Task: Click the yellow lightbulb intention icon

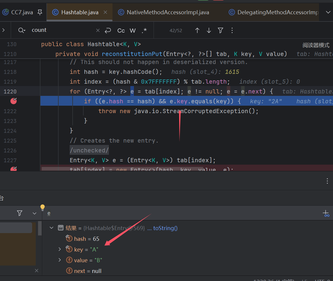Action: (43, 207)
